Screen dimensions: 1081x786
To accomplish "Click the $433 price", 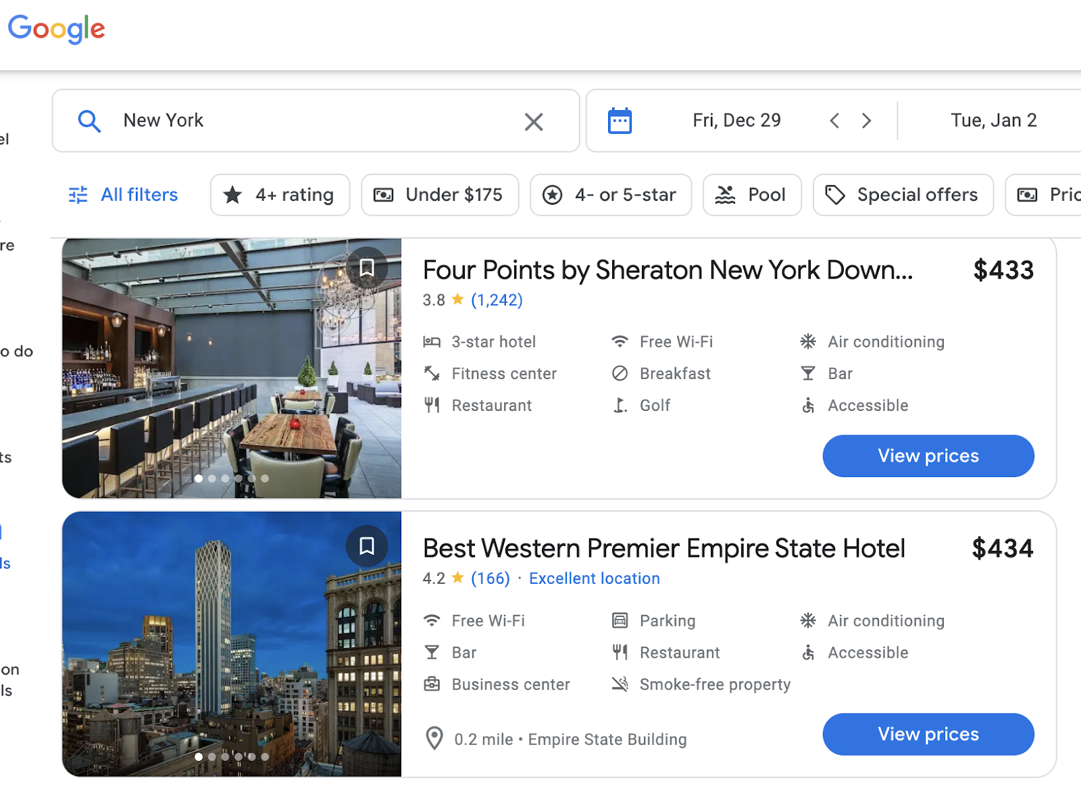I will pos(1003,270).
